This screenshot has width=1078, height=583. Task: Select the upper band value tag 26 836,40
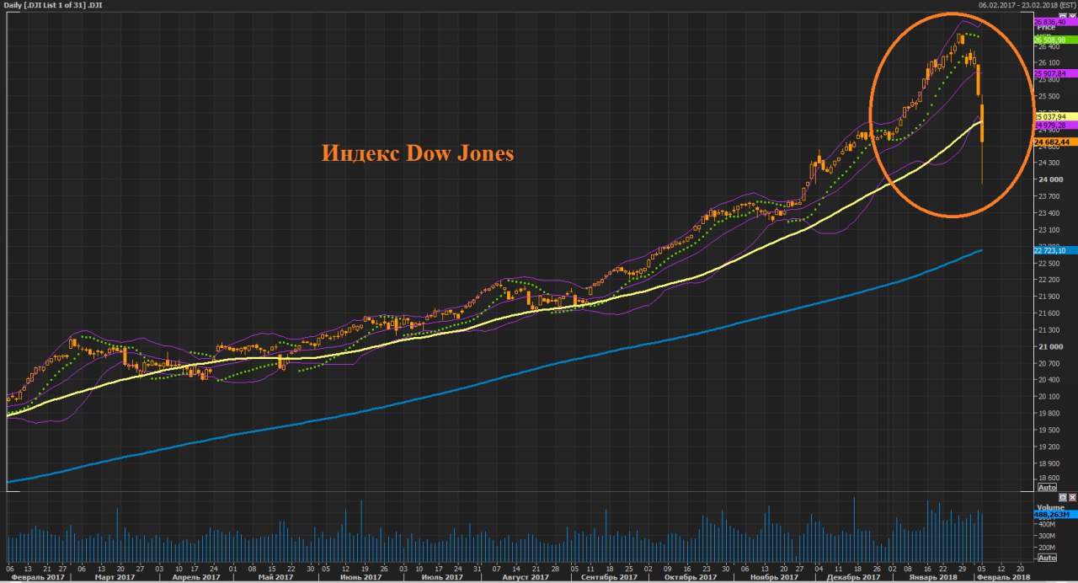click(x=1056, y=22)
